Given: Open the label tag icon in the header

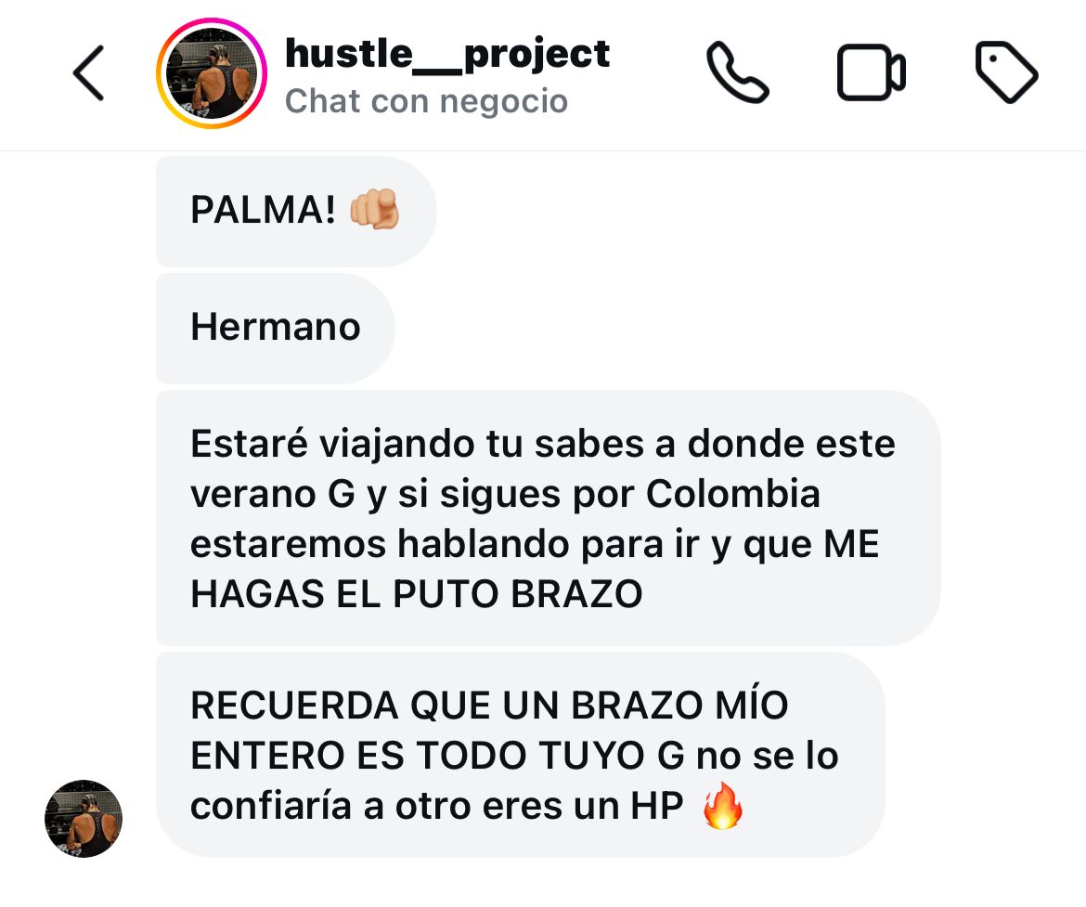Looking at the screenshot, I should pos(1006,72).
